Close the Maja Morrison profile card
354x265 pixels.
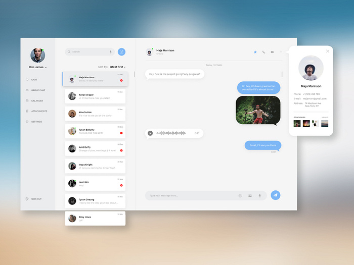(x=328, y=51)
